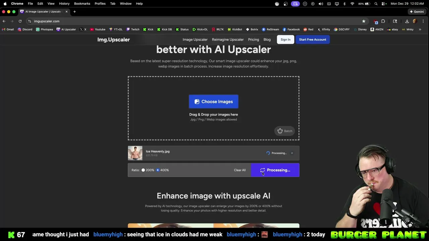
Task: Click the Ice Heavenly.jpg thumbnail
Action: 135,153
